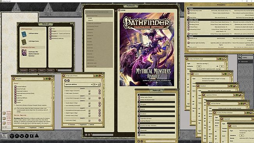Open the Equipment - Goods and Services link icon
The height and width of the screenshot is (143, 254).
click(x=51, y=34)
